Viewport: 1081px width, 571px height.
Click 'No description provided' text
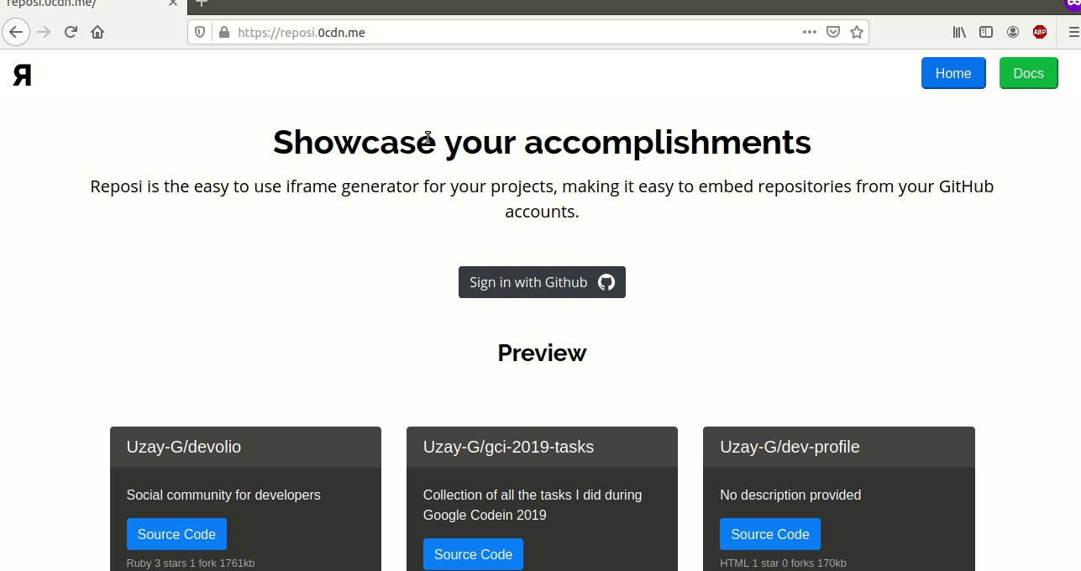tap(790, 495)
